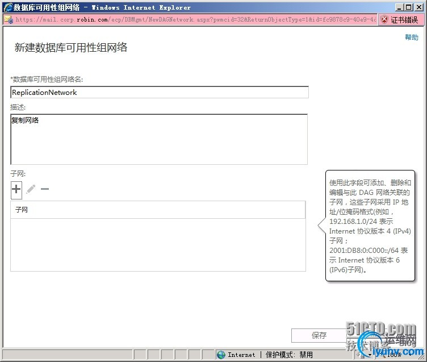Click the address bar URL
This screenshot has height=362, width=427.
(x=195, y=20)
